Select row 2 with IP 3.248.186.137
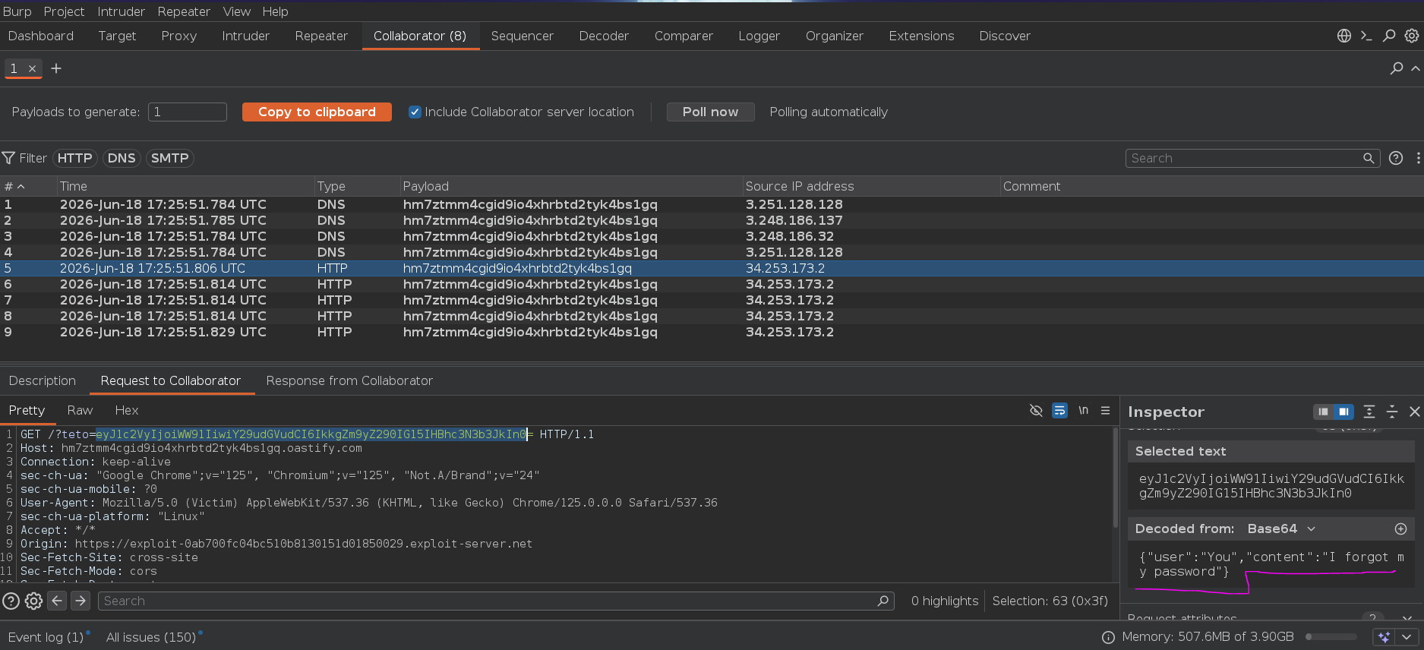 pyautogui.click(x=712, y=220)
